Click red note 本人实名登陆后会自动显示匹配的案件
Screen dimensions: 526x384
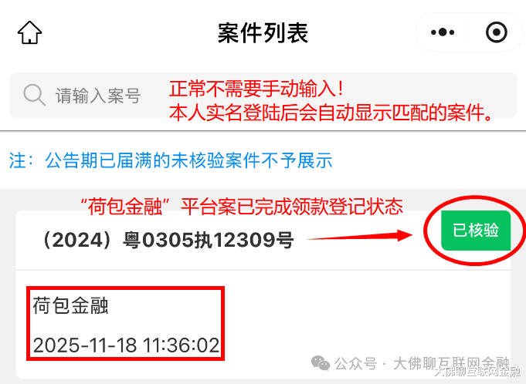coord(331,113)
